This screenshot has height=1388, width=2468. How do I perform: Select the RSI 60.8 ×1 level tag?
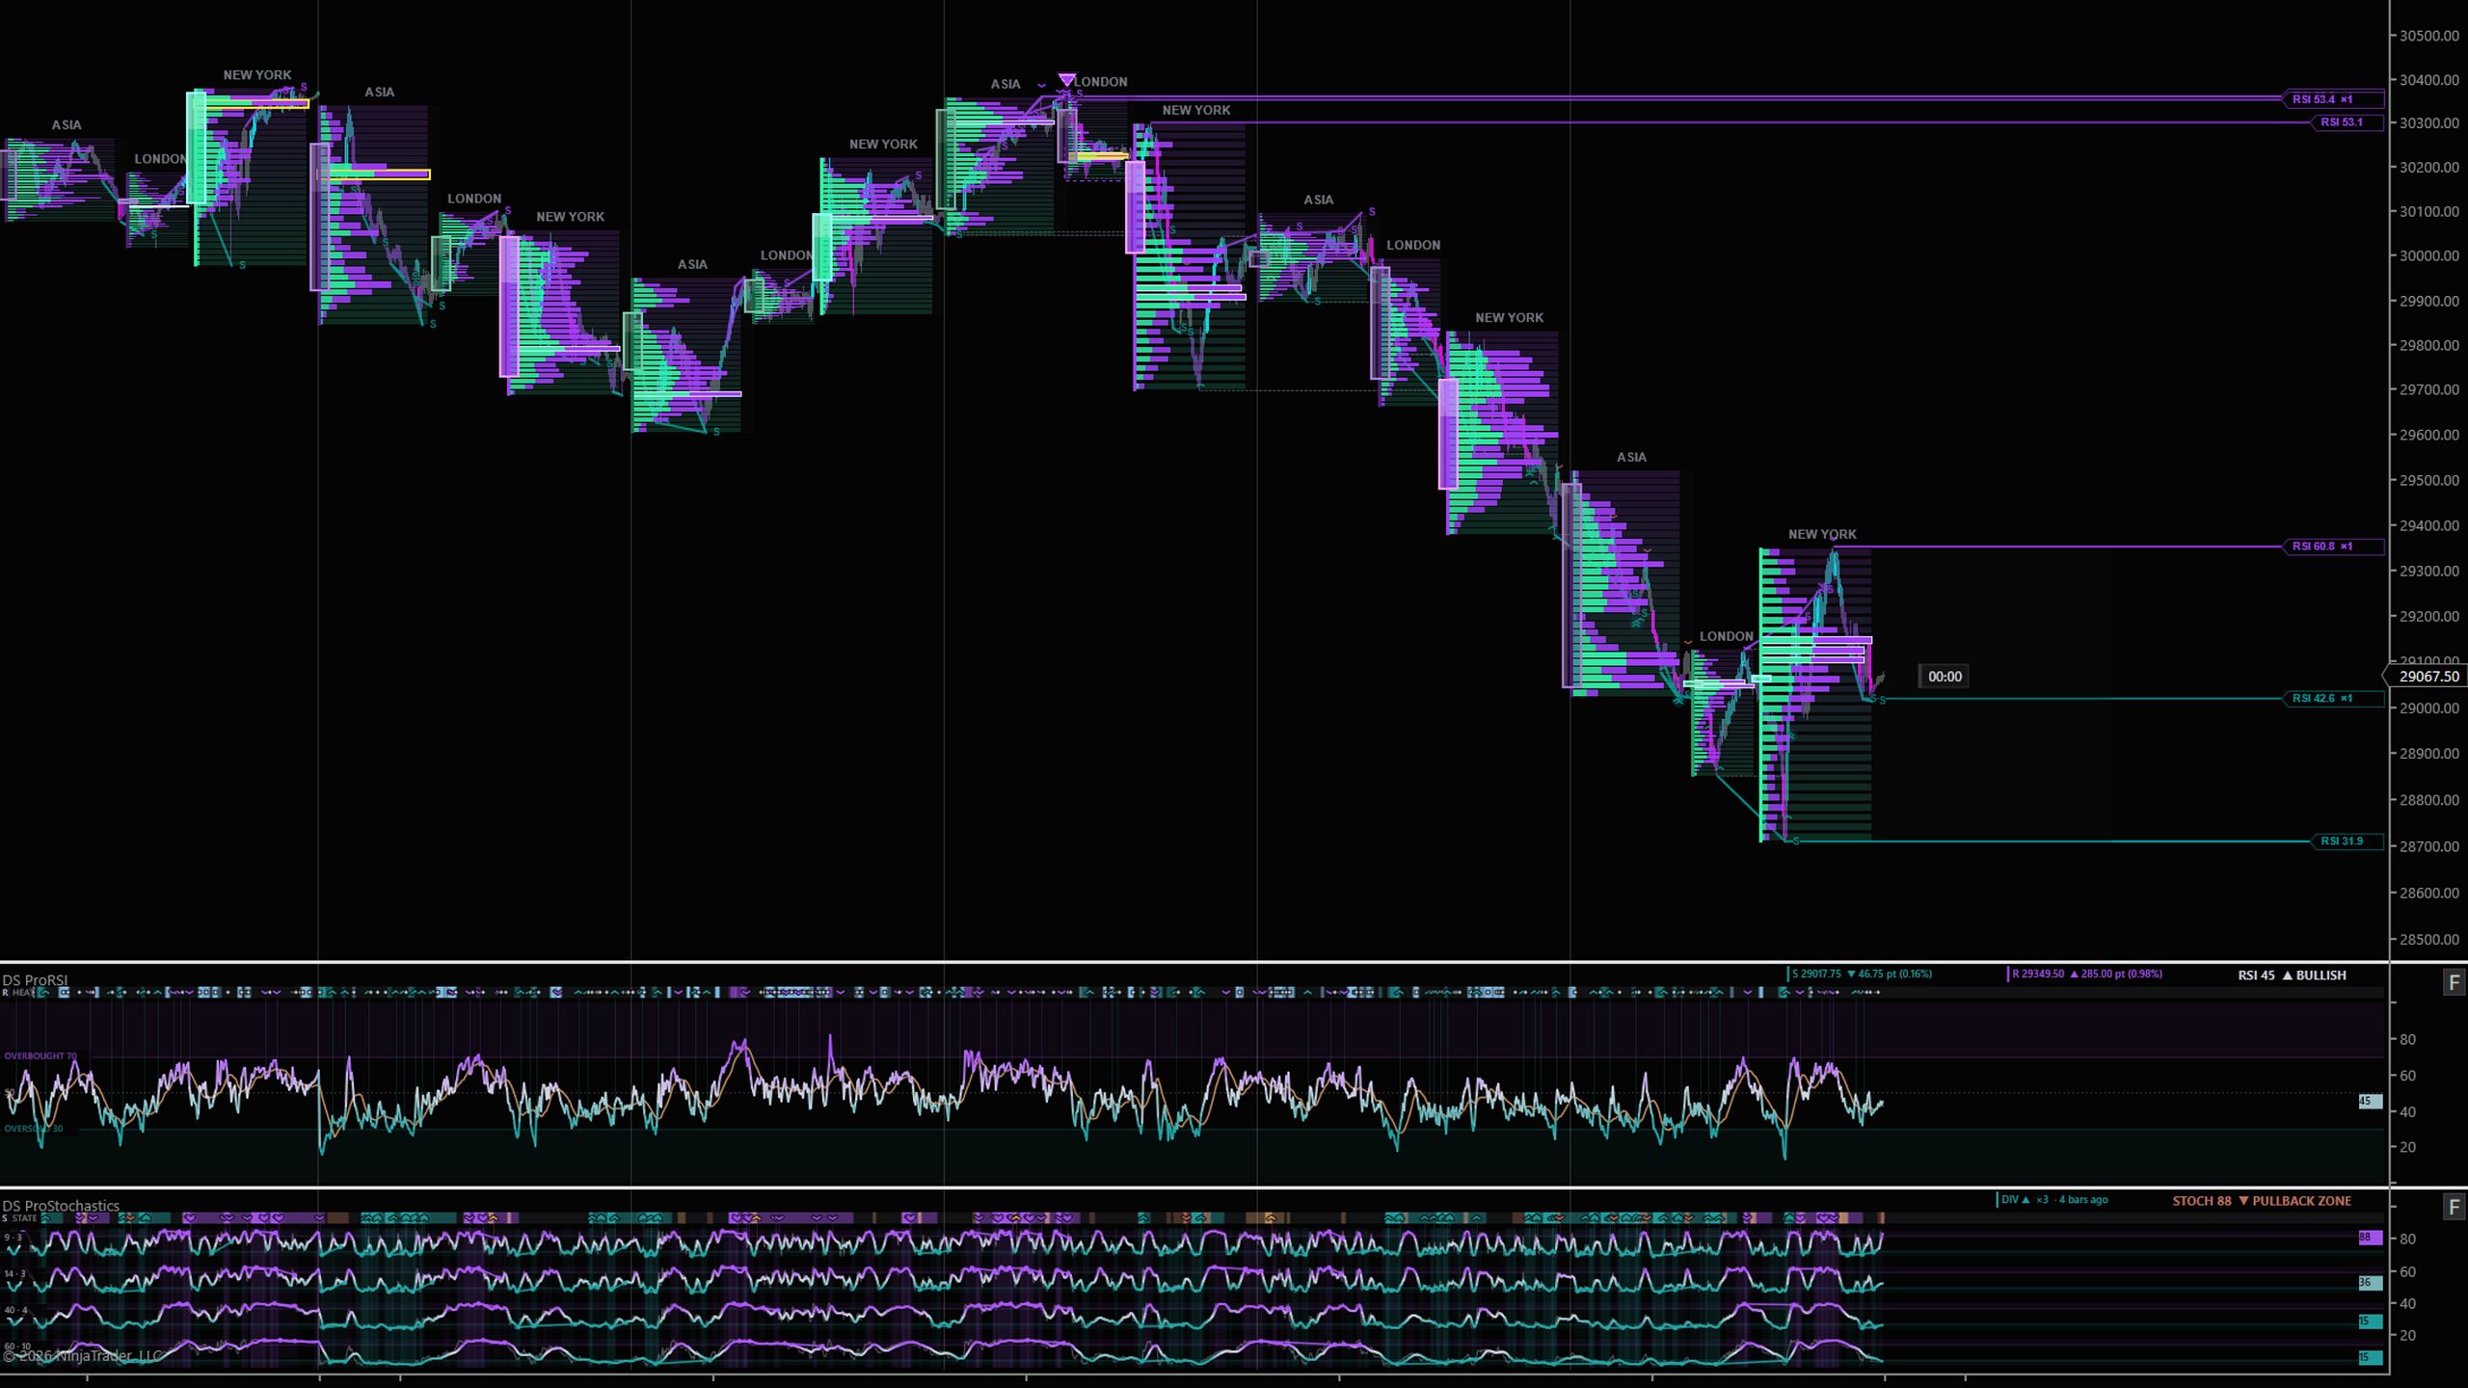2333,547
